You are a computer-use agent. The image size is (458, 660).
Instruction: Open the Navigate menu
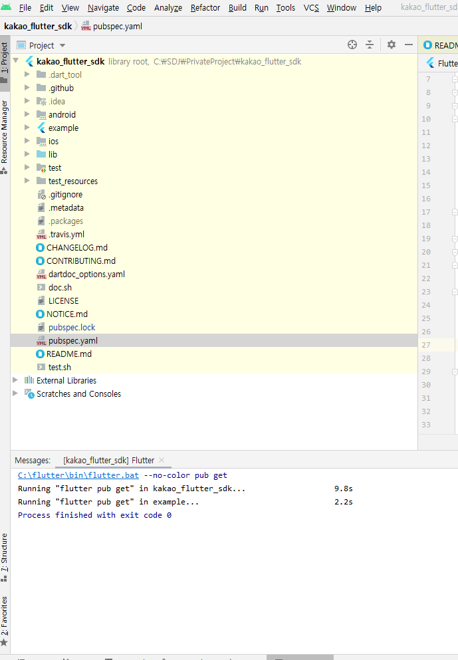[x=103, y=7]
